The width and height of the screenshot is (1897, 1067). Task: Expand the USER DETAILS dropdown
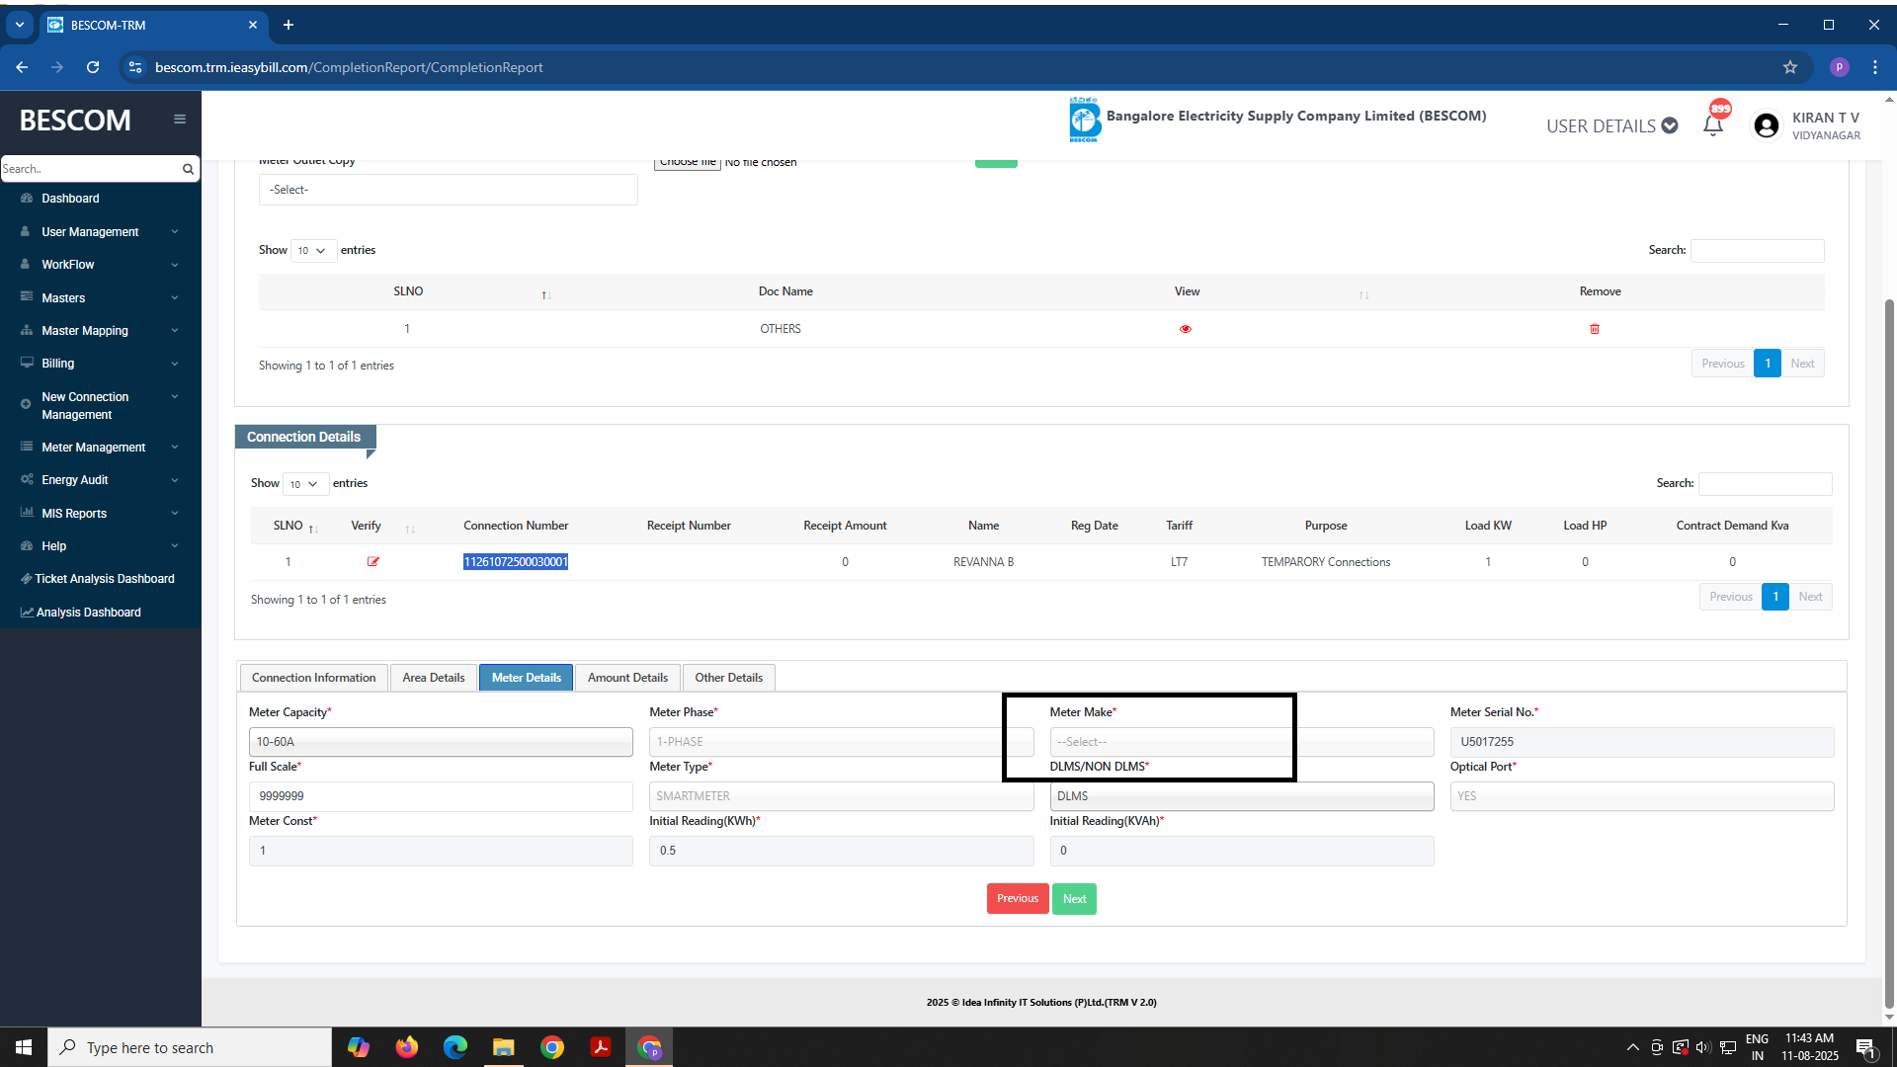1611,125
